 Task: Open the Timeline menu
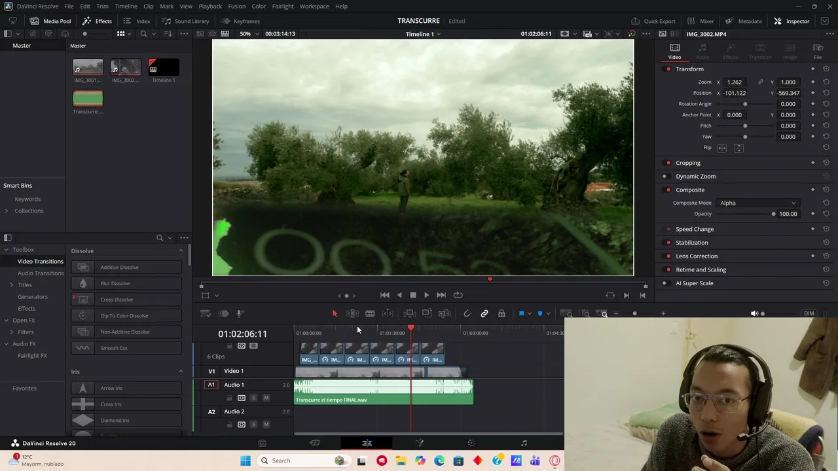click(126, 7)
